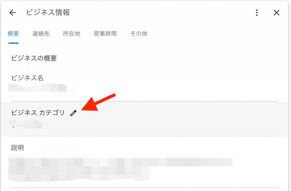Close the ビジネス情報 dialog with X
291x191 pixels.
coord(276,13)
